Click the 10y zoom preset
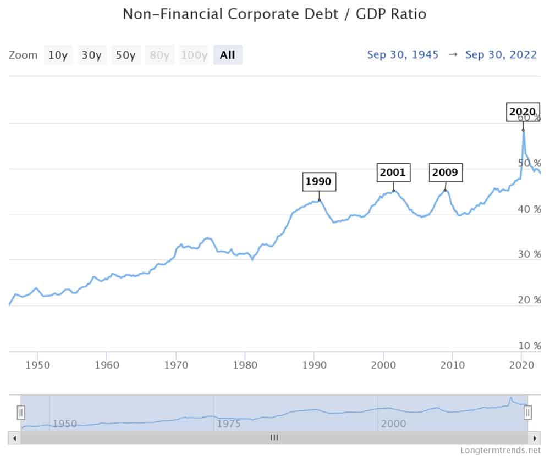Image resolution: width=550 pixels, height=456 pixels. 58,54
